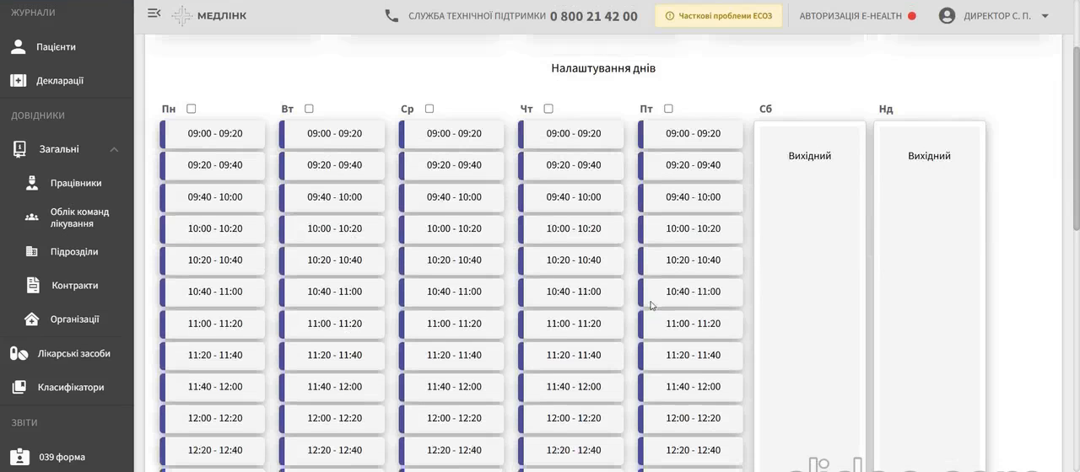Click the Сб column header
The height and width of the screenshot is (472, 1080).
765,109
